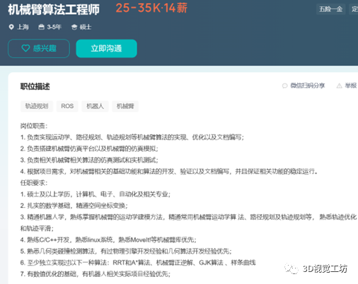The image size is (358, 284).
Task: Click the line starting 3. 精通机器人学
Action: coord(188,223)
